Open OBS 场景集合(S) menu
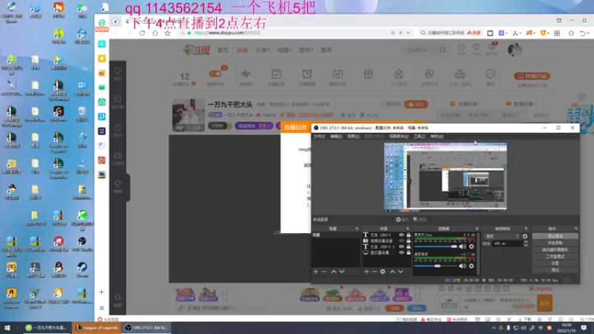Image resolution: width=594 pixels, height=334 pixels. [399, 137]
